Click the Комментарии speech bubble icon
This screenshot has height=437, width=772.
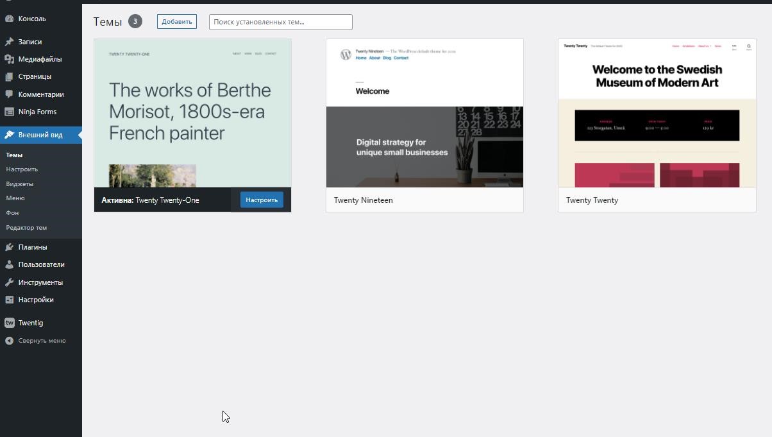tap(9, 94)
